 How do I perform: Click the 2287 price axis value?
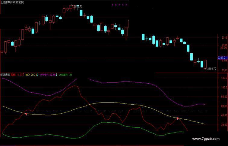point(224,45)
